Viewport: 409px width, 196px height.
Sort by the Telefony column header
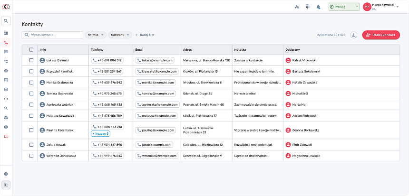(x=97, y=49)
